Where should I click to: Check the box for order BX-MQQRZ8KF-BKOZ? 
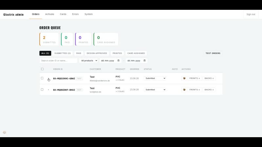tap(42, 90)
